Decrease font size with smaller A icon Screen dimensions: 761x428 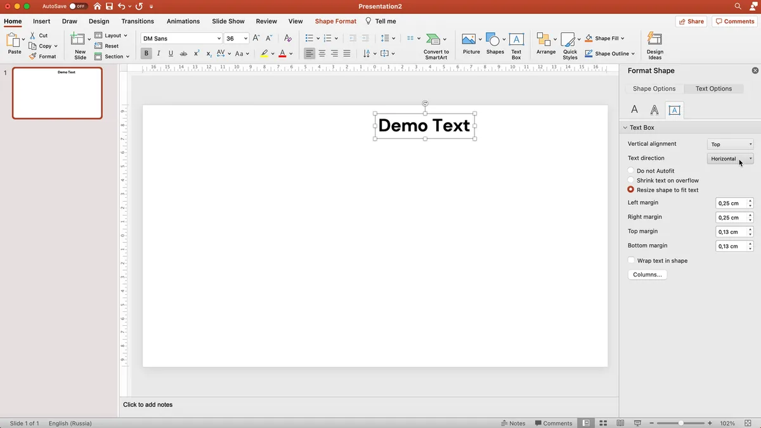(269, 39)
